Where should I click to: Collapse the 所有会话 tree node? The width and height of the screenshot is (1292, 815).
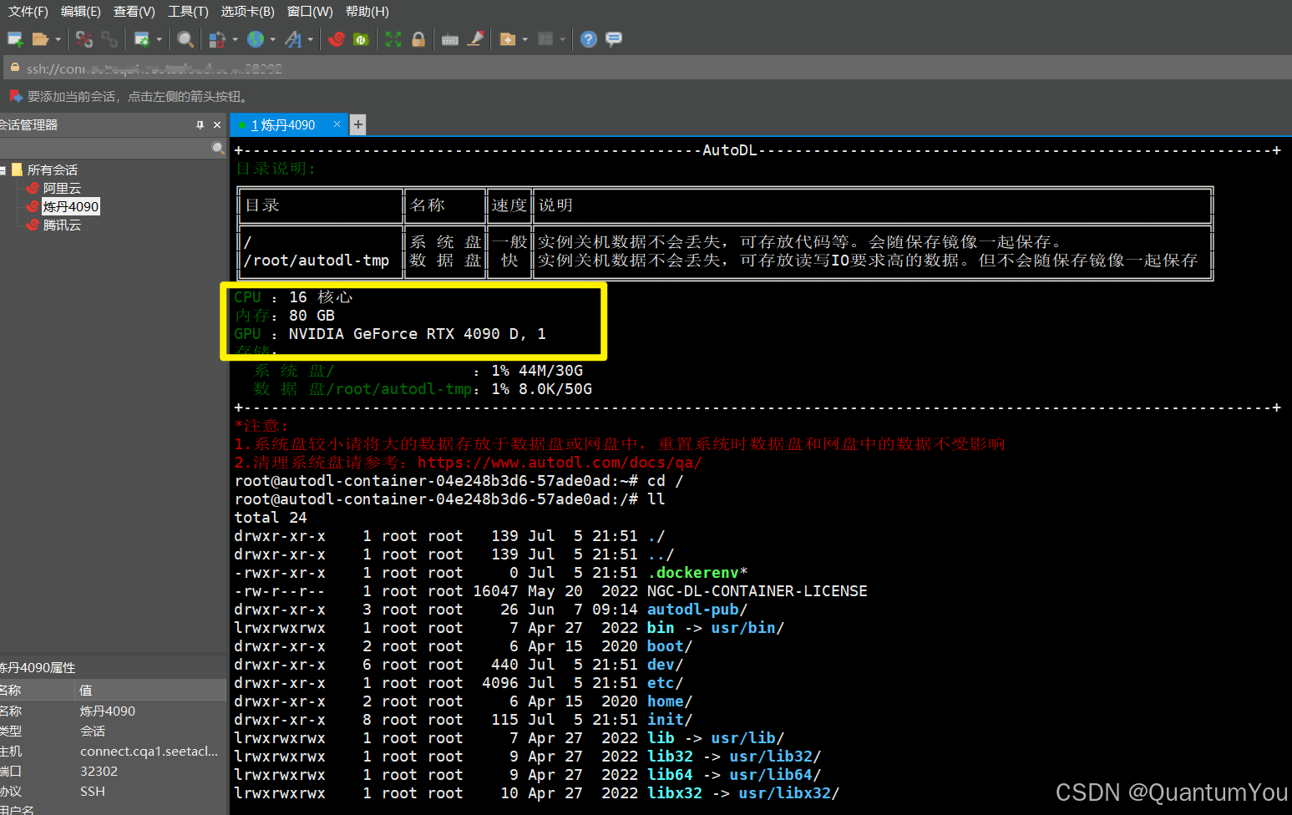point(3,170)
